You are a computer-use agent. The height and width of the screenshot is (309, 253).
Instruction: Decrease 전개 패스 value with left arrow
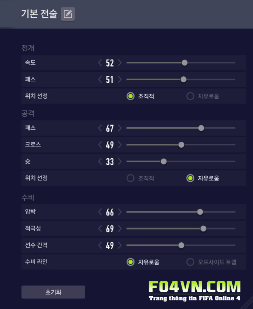(x=100, y=80)
